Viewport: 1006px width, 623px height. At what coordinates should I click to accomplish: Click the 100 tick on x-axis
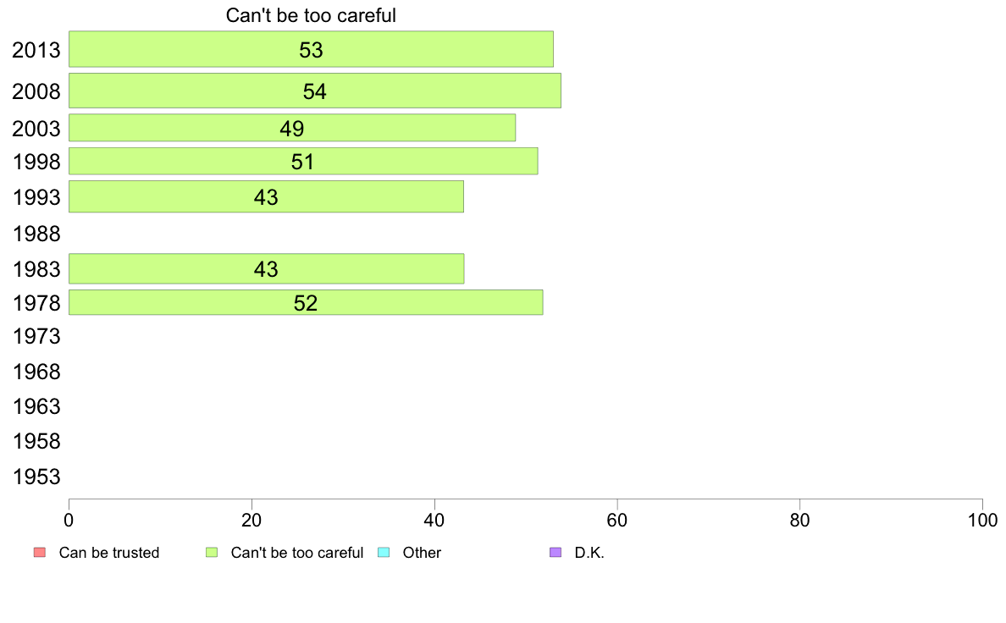[x=982, y=520]
